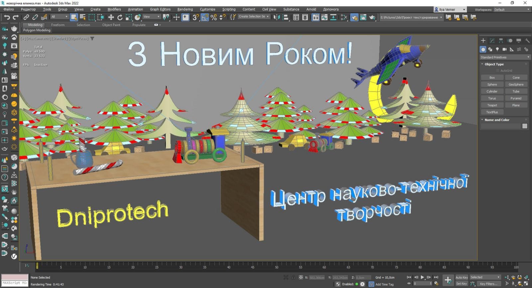Click the Sphere object type button
Image resolution: width=532 pixels, height=288 pixels.
[492, 84]
